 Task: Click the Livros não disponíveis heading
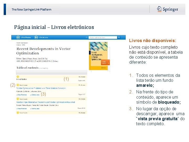point(153,40)
